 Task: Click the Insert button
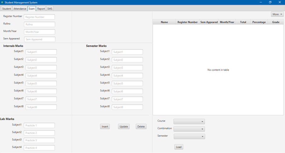[x=105, y=127]
